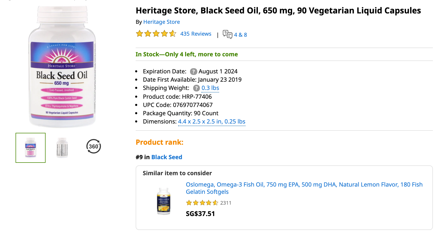Click the Oslomega fish oil bottle image

(x=164, y=201)
